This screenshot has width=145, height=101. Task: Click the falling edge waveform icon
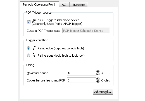[34, 55]
